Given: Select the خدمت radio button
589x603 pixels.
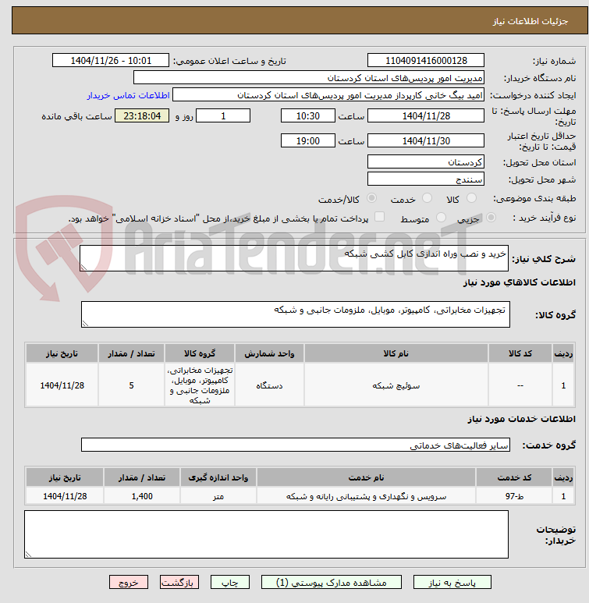Looking at the screenshot, I should (427, 198).
